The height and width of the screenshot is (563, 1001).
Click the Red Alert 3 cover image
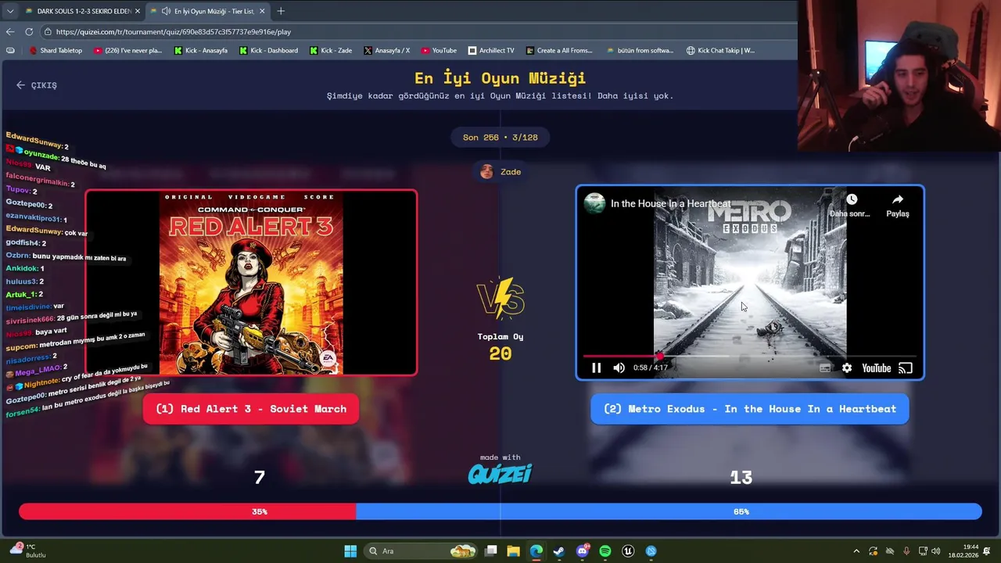[x=251, y=282]
